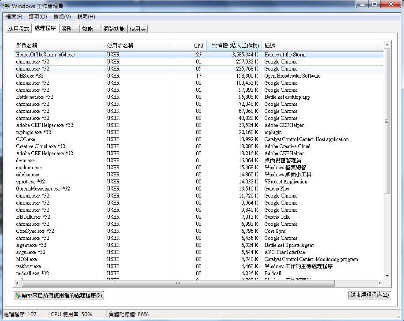Click the Windows 檔案總管 description
Image resolution: width=404 pixels, height=321 pixels.
(x=285, y=168)
